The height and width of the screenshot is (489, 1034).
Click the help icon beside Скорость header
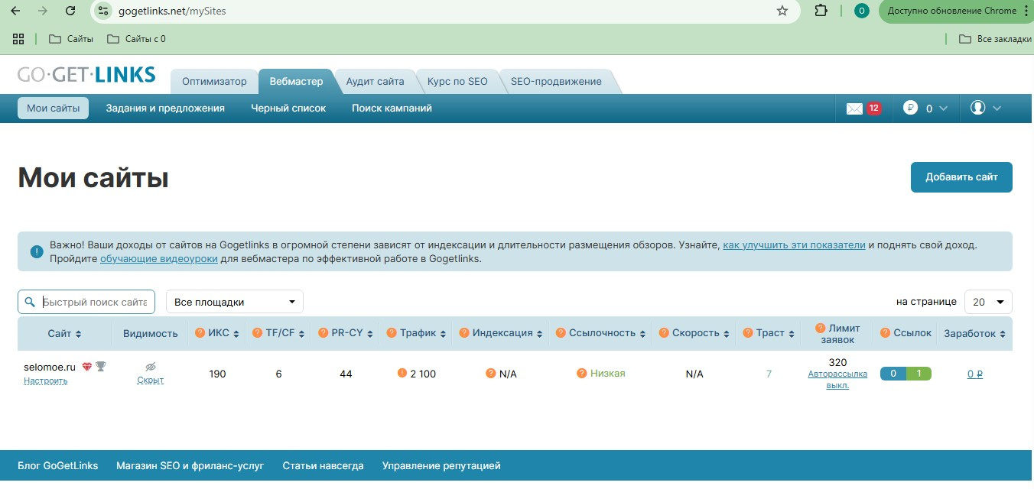664,333
